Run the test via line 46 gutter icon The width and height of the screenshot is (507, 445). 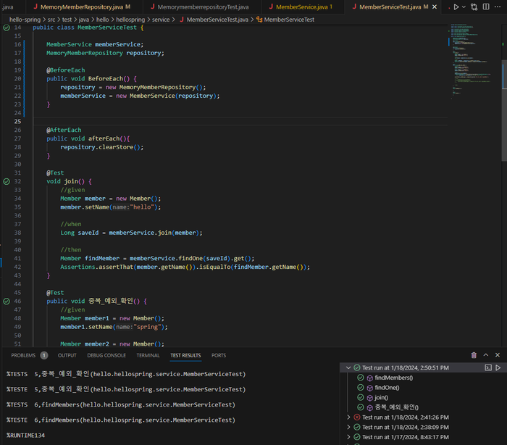coord(7,301)
